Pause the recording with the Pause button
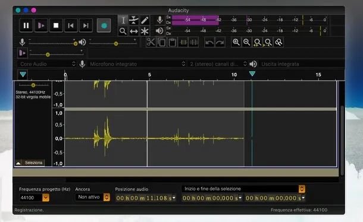 26,26
